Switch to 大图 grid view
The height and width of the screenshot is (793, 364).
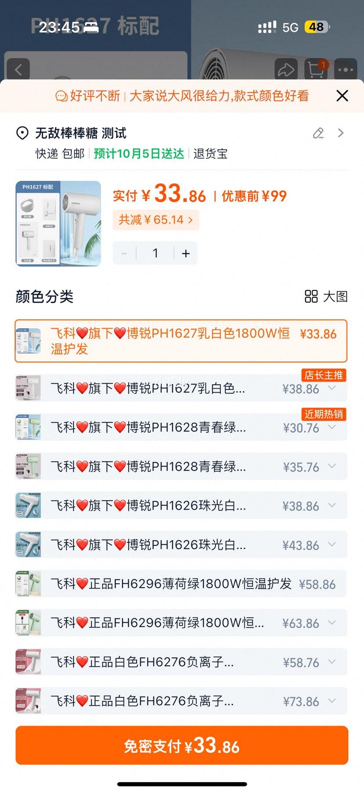326,296
